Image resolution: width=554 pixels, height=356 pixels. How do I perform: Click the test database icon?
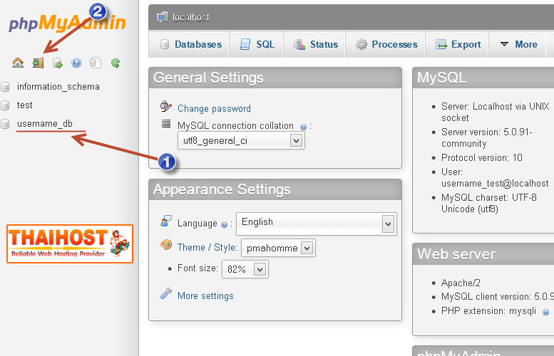click(x=5, y=105)
